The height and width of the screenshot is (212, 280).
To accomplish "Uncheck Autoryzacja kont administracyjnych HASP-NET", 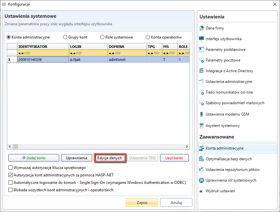I will pos(11,175).
